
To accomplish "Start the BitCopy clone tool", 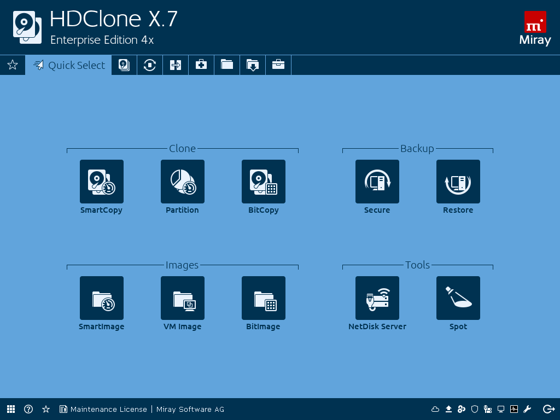I will (x=263, y=182).
